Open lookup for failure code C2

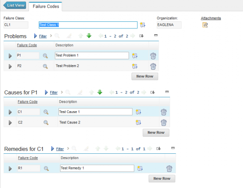[46, 122]
